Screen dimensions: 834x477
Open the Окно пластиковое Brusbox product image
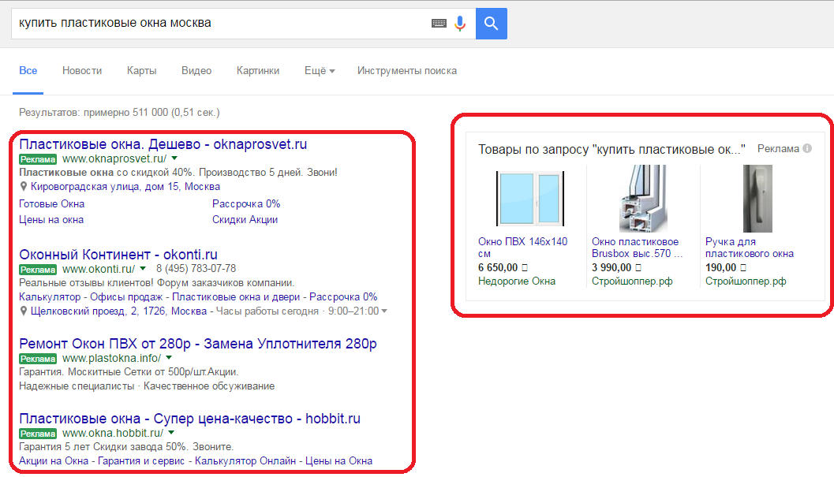(643, 199)
